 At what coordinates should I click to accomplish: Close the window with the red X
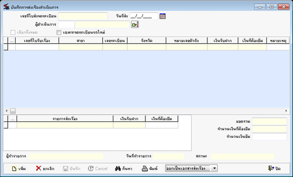284,7
